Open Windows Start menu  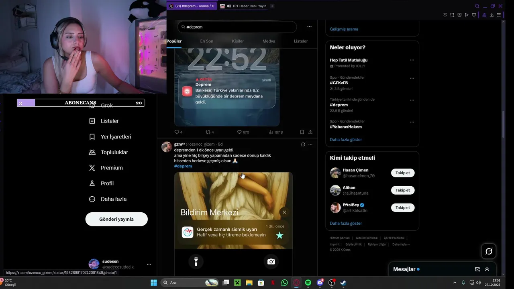click(154, 283)
